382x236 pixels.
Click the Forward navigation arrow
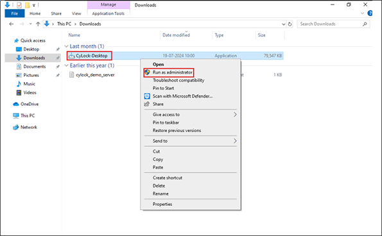pyautogui.click(x=22, y=24)
